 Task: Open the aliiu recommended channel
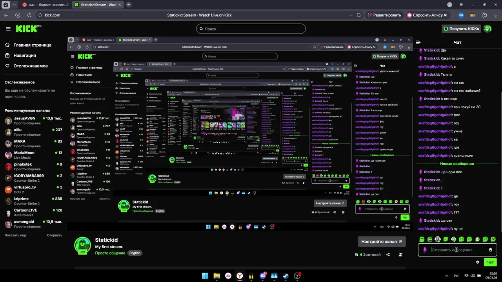tap(33, 132)
